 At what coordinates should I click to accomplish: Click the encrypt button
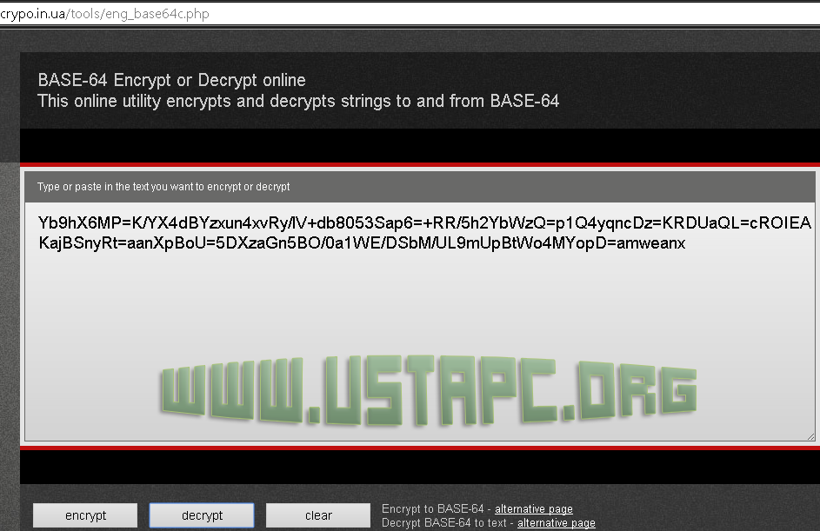(x=85, y=515)
